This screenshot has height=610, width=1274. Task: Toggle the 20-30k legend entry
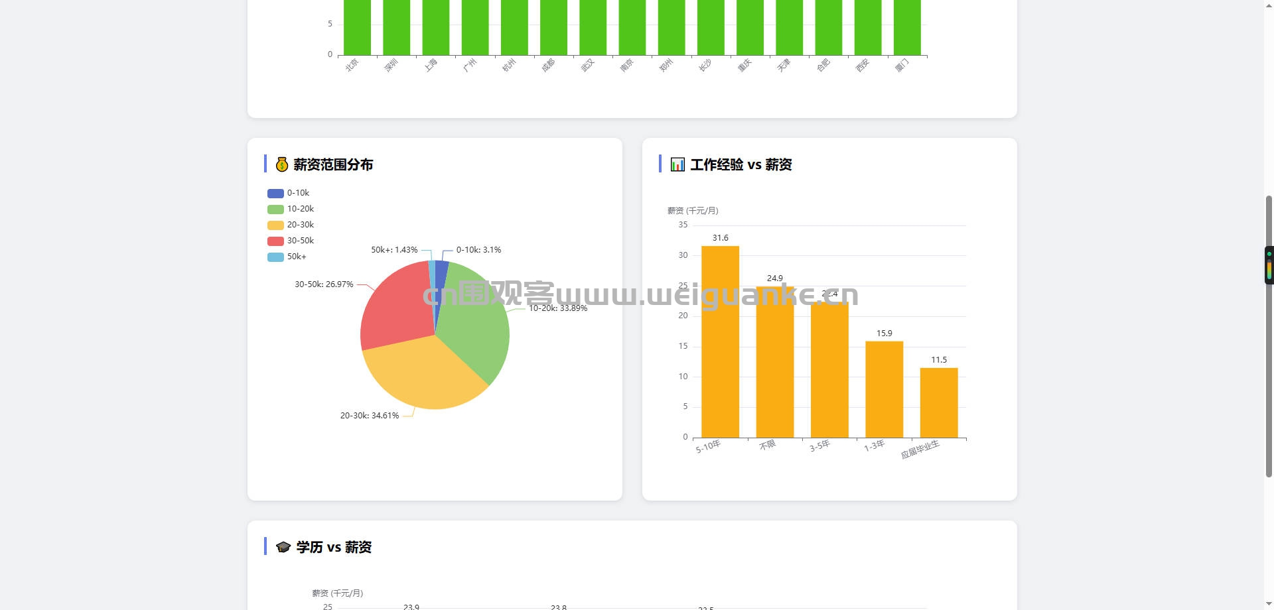click(x=291, y=225)
